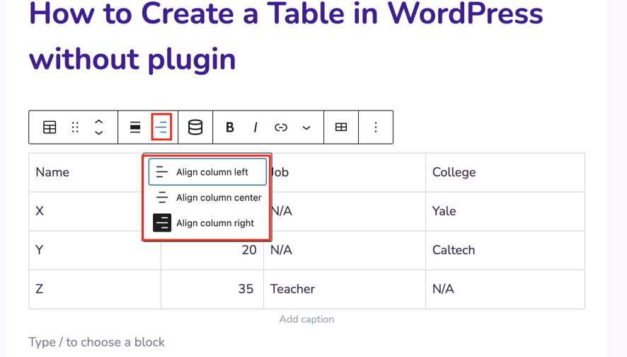Click the cell containing 35
Image resolution: width=627 pixels, height=357 pixels.
click(212, 288)
